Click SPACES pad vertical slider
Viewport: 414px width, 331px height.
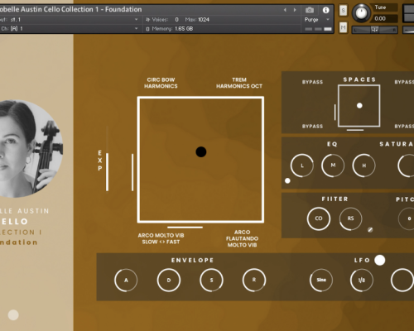335,113
